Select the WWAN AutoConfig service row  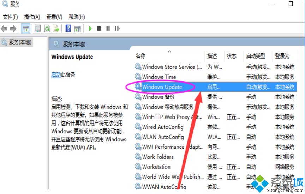(x=216, y=187)
